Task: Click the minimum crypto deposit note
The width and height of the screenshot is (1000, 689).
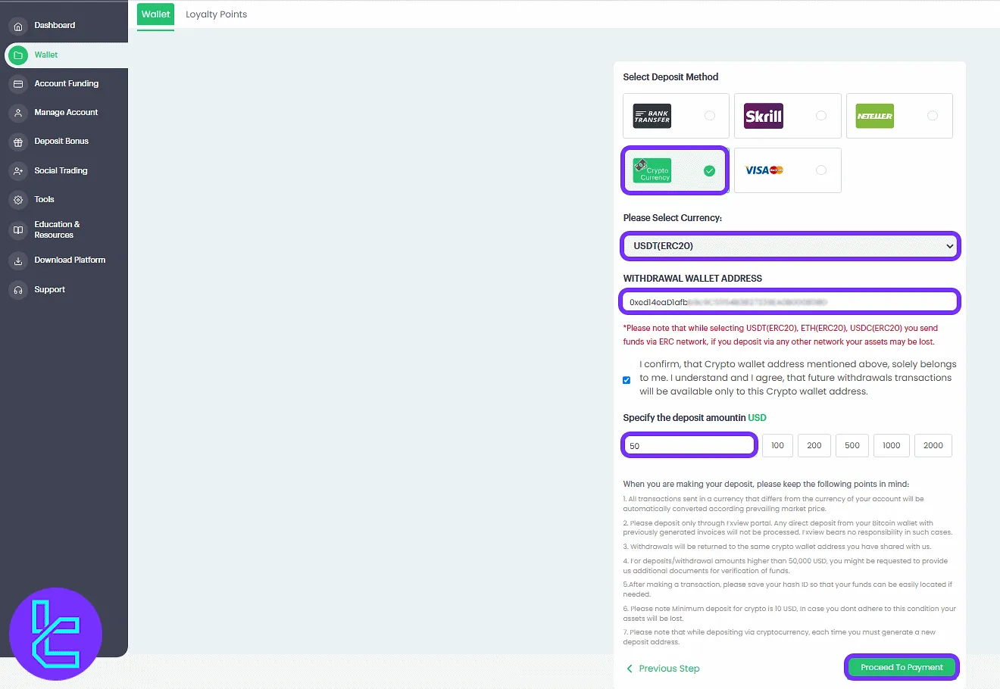Action: [789, 613]
